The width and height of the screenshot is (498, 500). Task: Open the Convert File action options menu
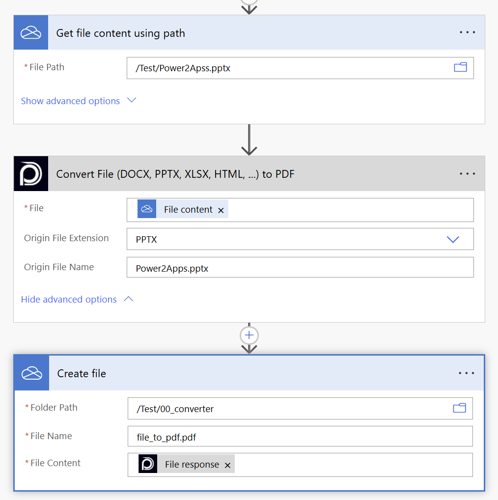[467, 174]
